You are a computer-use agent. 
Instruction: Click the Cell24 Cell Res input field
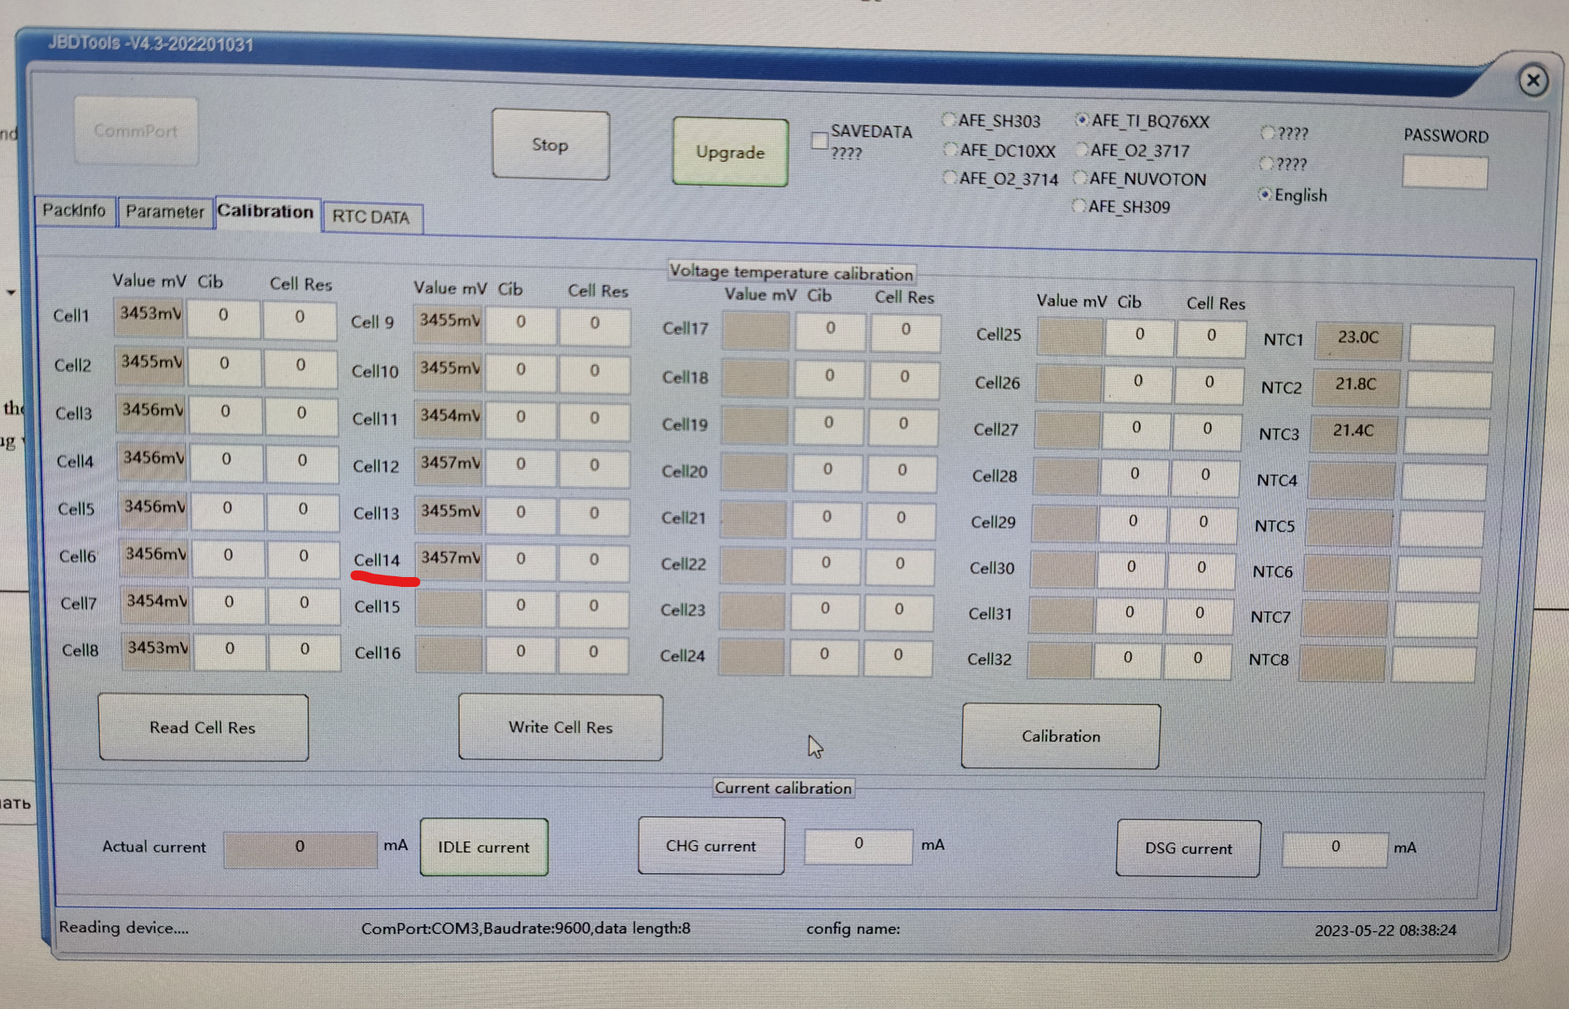[898, 657]
